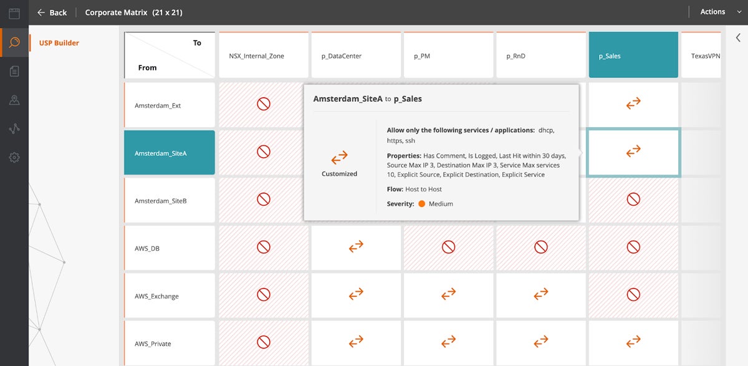Click the bidirectional arrow for AWS_Exchange to p_RnD

point(540,294)
